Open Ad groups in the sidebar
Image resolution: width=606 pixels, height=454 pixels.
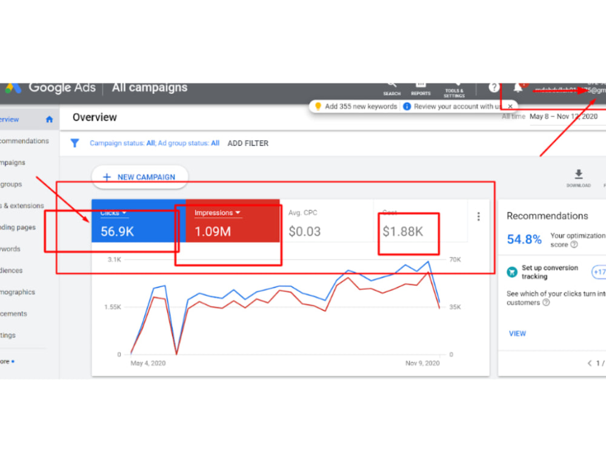[11, 184]
